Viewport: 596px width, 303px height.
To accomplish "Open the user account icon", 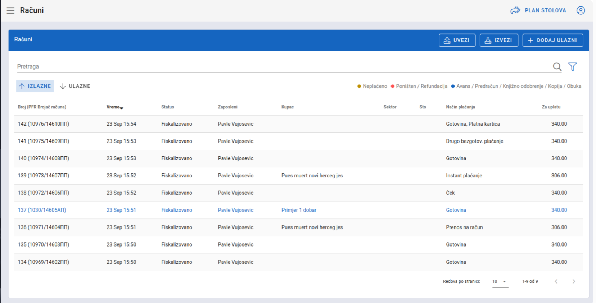I will pos(581,10).
